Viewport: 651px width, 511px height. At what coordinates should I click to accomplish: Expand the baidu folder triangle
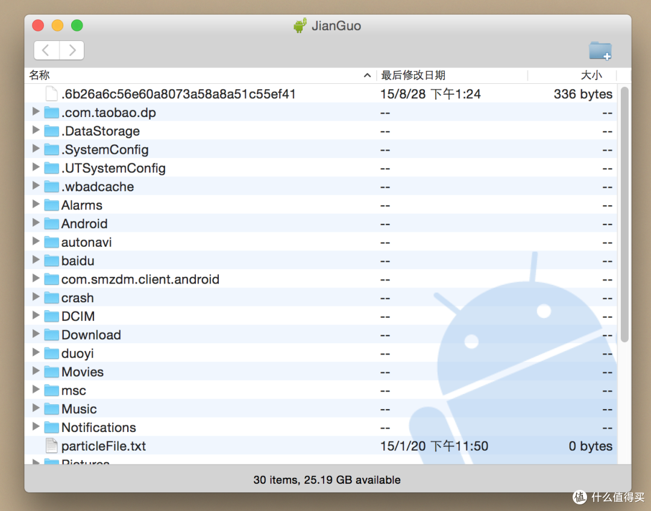(x=36, y=259)
